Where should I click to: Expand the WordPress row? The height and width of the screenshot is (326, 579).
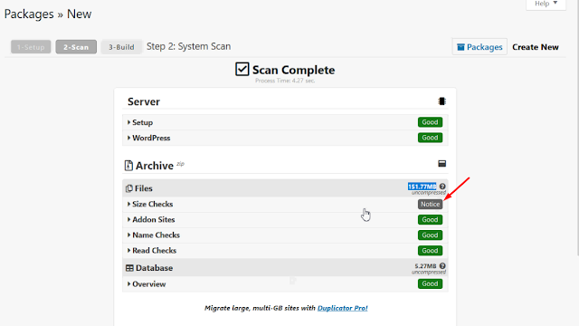click(x=285, y=138)
